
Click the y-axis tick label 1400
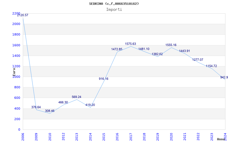[x=16, y=56]
